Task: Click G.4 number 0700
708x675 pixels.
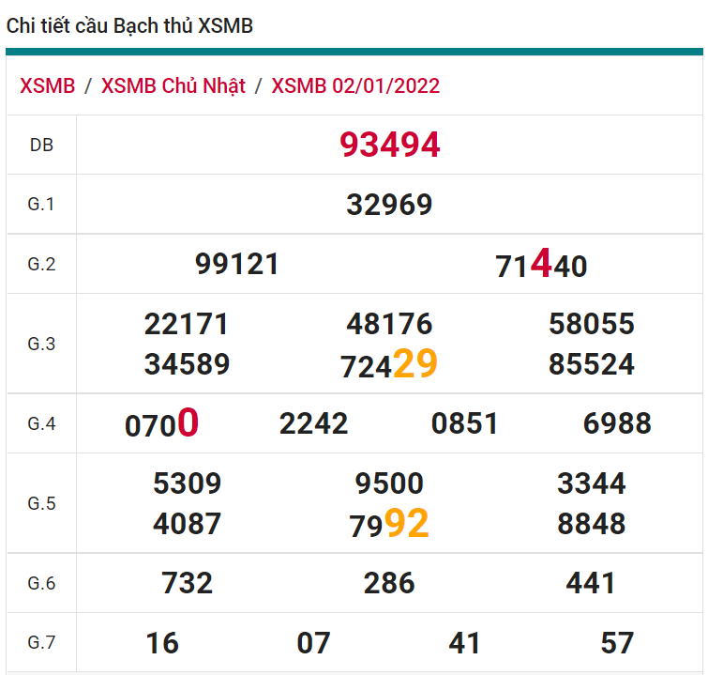Action: point(161,424)
